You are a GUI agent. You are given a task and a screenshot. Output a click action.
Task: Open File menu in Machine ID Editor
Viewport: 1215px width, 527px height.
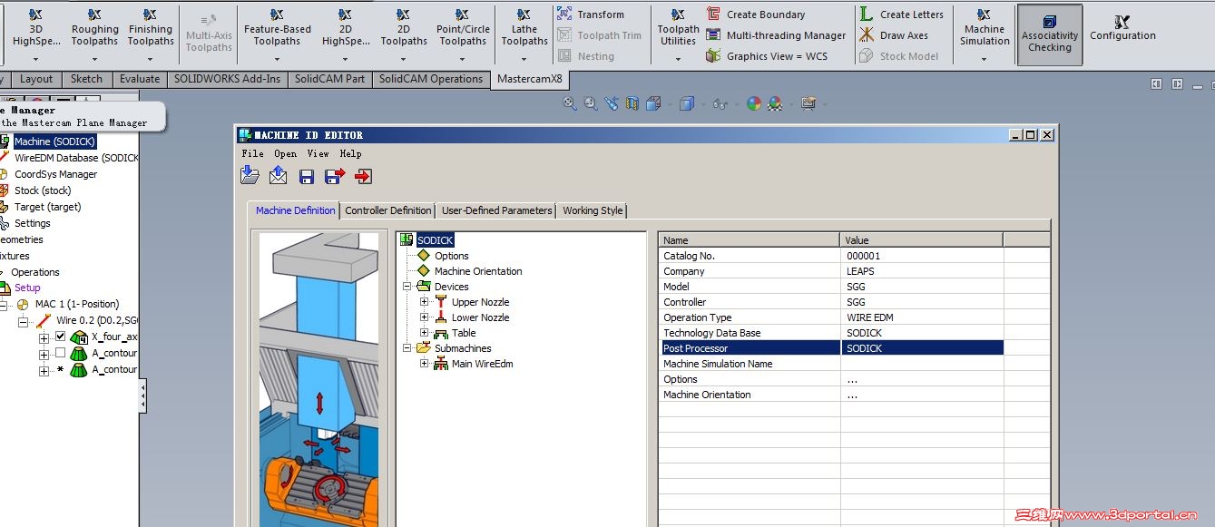point(253,153)
